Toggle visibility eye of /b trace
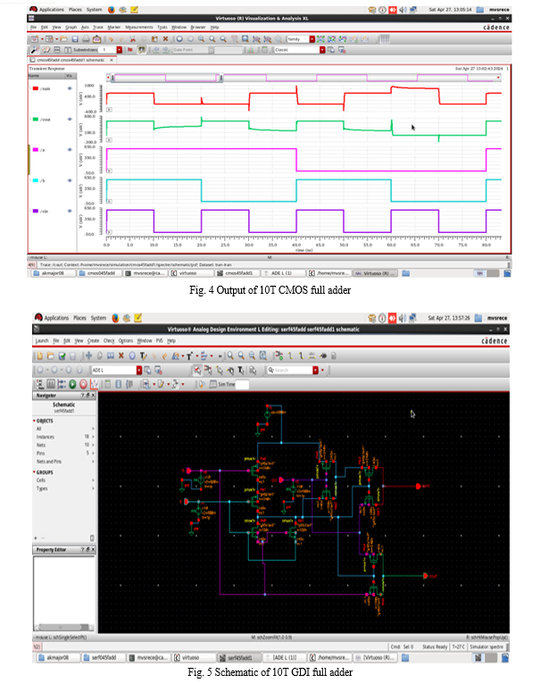The image size is (557, 683). tap(70, 179)
